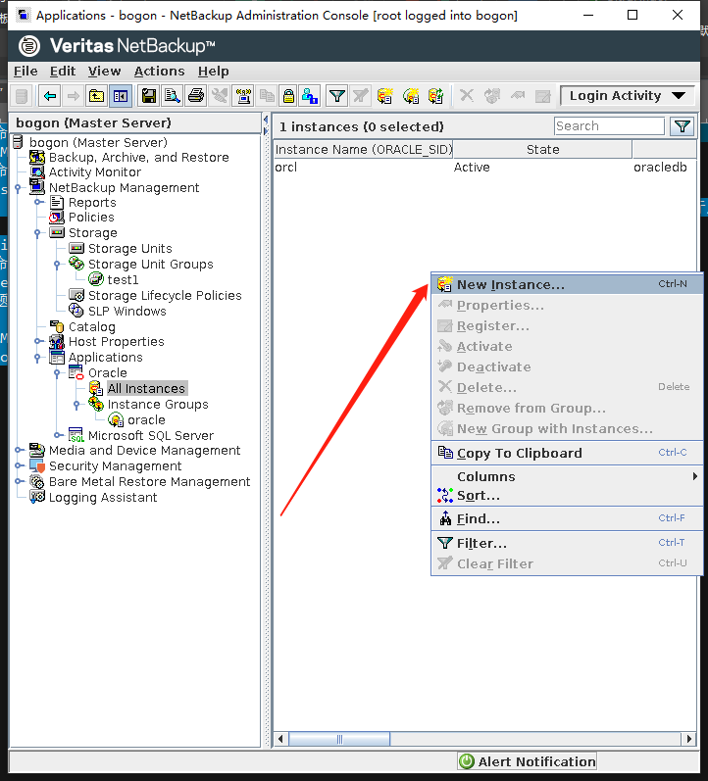The image size is (708, 781).
Task: Click the Forward arrow toolbar icon
Action: click(74, 96)
